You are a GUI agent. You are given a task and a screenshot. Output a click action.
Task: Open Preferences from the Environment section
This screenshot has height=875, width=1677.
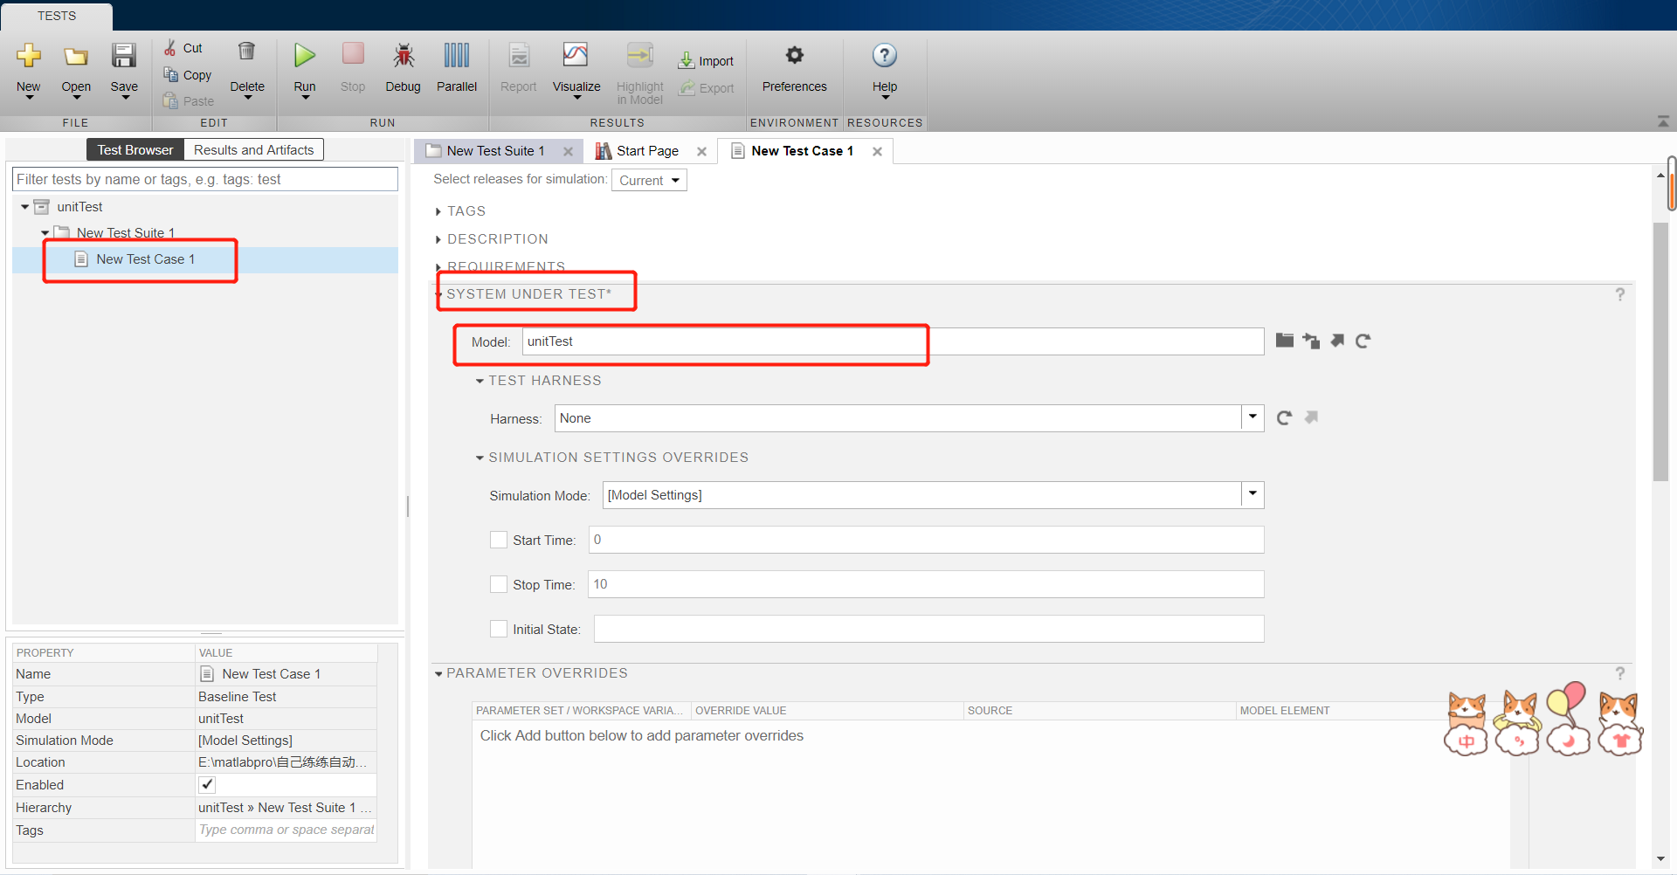coord(794,68)
